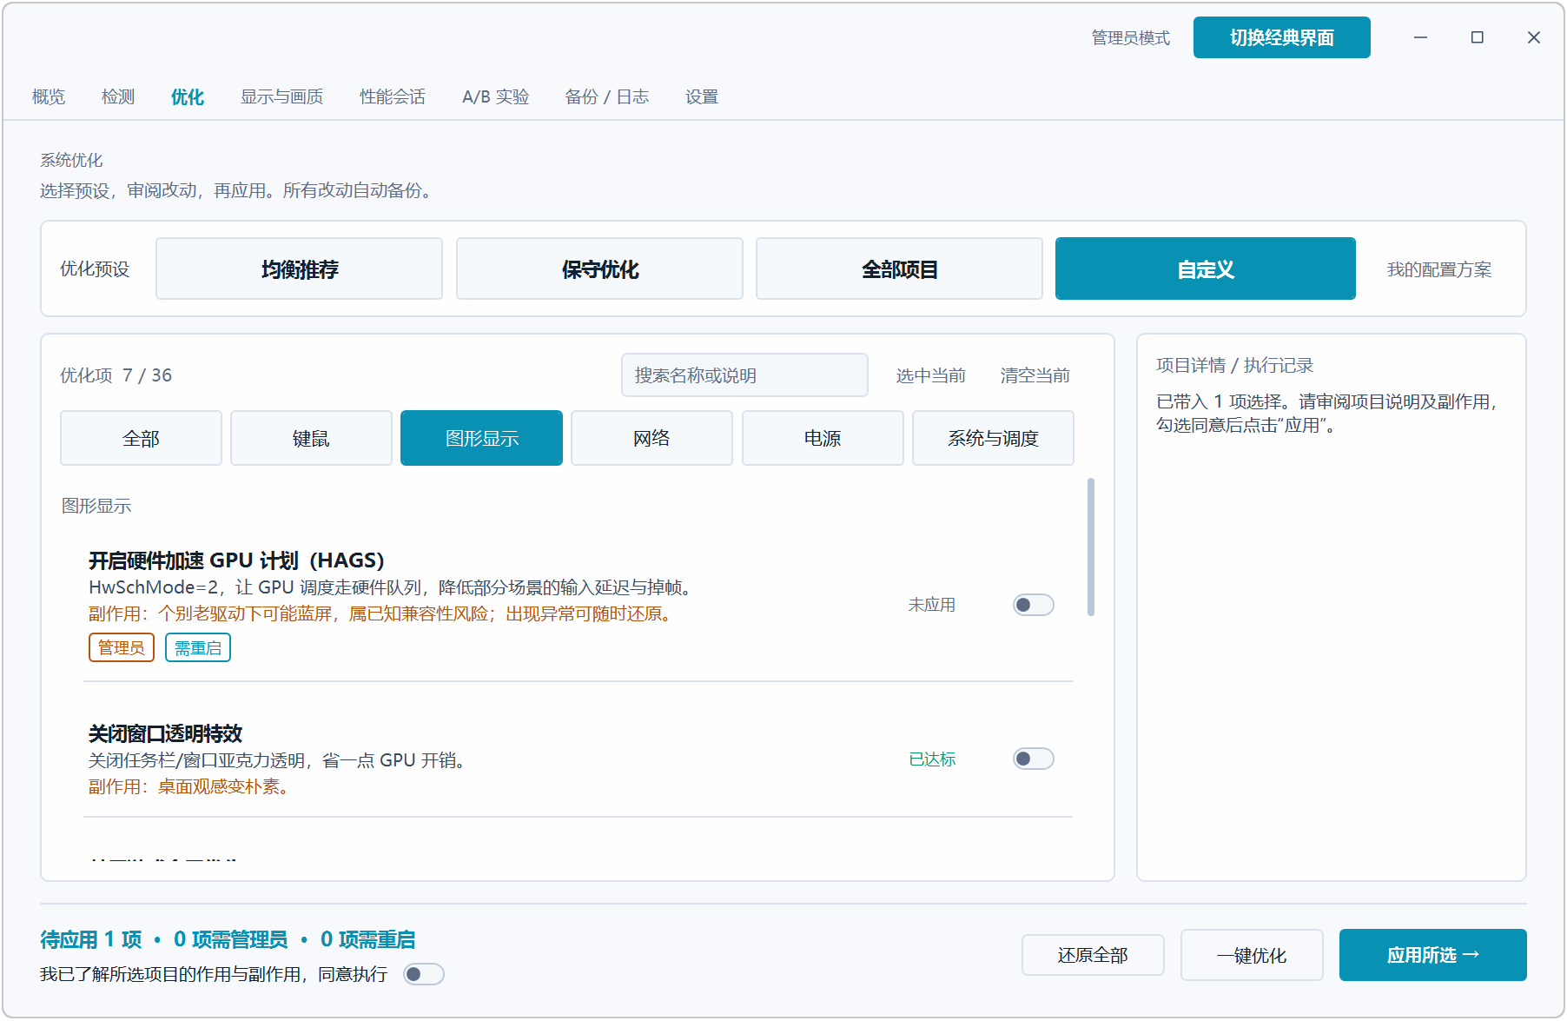Go to the 性能会话 tab
The width and height of the screenshot is (1567, 1021).
393,96
